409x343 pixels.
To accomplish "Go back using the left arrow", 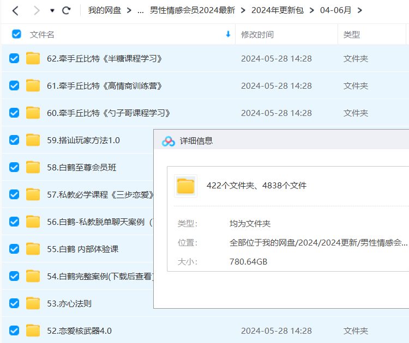I will point(15,11).
